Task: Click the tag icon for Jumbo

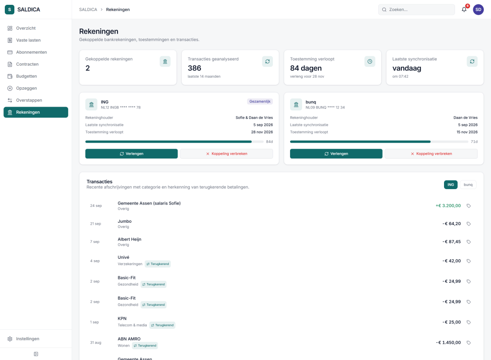Action: pyautogui.click(x=469, y=224)
